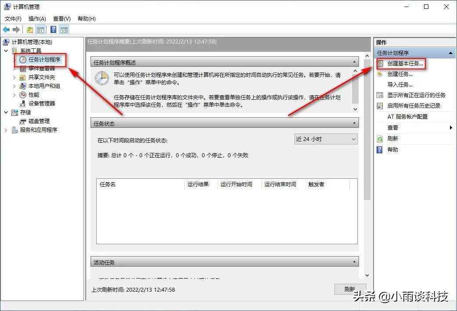Click the 运行开始时间 column header
This screenshot has height=311, width=457.
point(239,184)
